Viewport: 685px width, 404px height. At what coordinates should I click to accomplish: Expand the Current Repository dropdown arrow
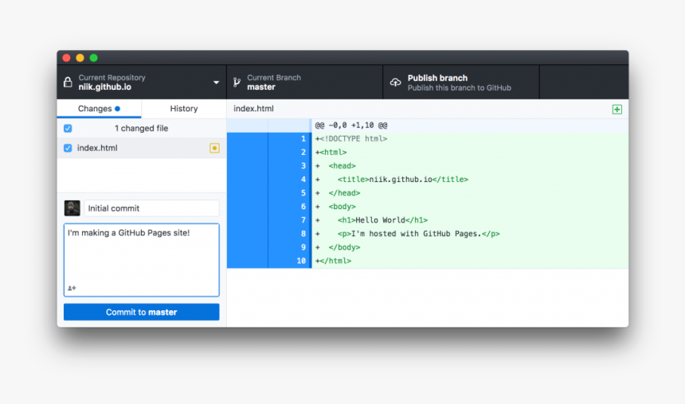(216, 83)
